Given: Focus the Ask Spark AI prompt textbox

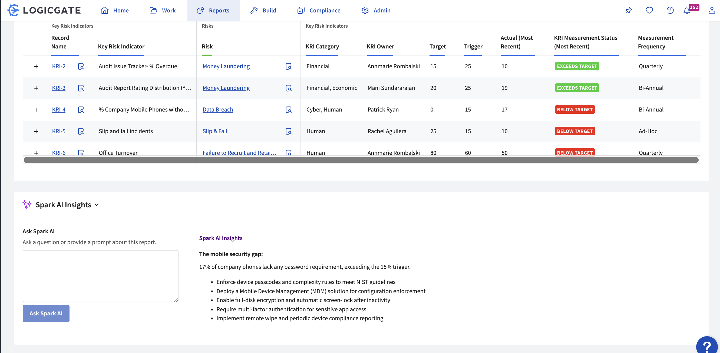Looking at the screenshot, I should 100,276.
